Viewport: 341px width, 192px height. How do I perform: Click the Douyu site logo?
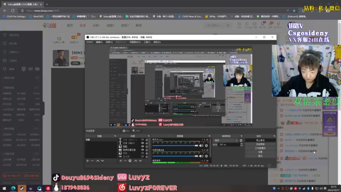pyautogui.click(x=50, y=26)
